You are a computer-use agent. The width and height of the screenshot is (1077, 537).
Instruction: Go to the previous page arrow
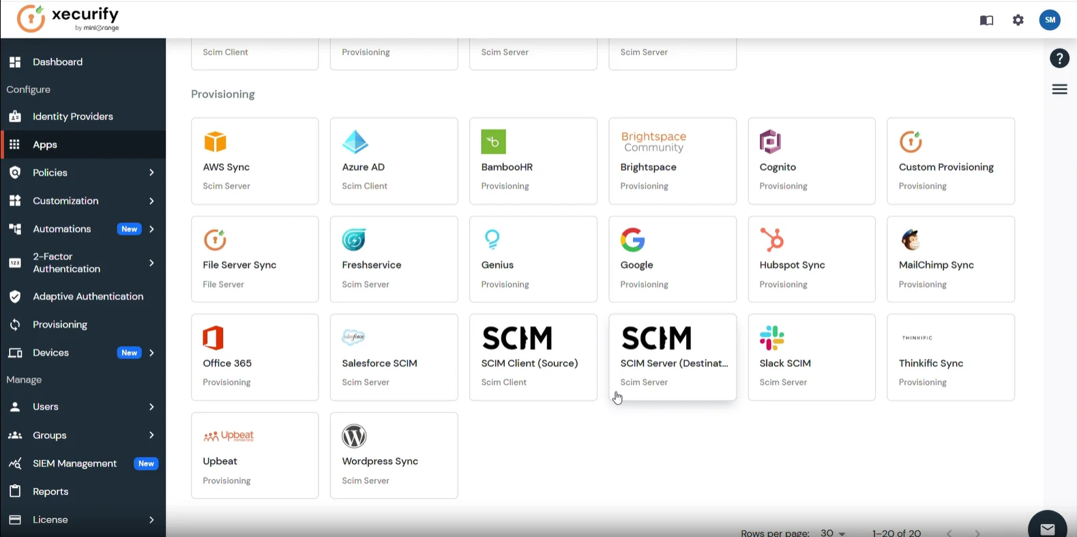pyautogui.click(x=949, y=532)
